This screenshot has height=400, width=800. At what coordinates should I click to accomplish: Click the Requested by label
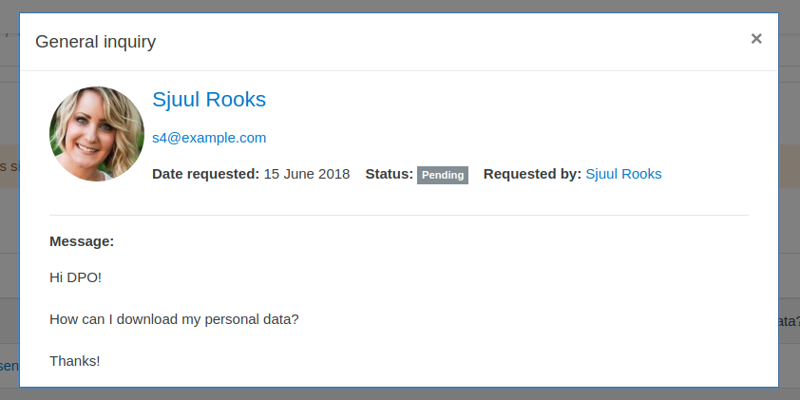532,174
